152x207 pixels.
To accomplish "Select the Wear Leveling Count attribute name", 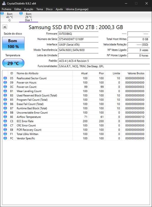I will point(29,91).
